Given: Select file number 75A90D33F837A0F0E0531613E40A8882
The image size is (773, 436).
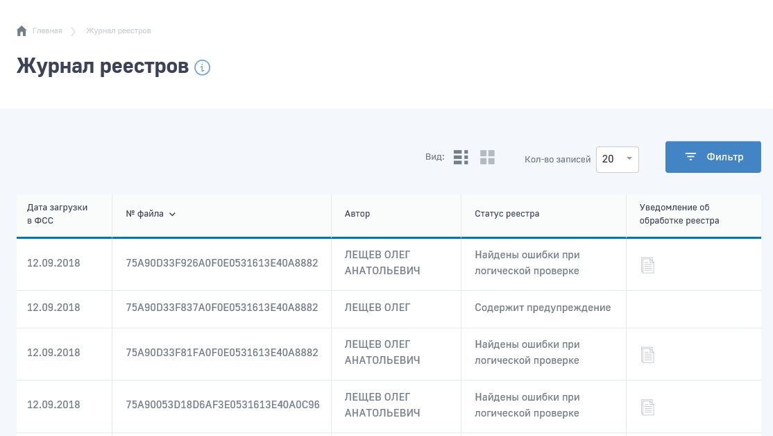Looking at the screenshot, I should [x=221, y=308].
